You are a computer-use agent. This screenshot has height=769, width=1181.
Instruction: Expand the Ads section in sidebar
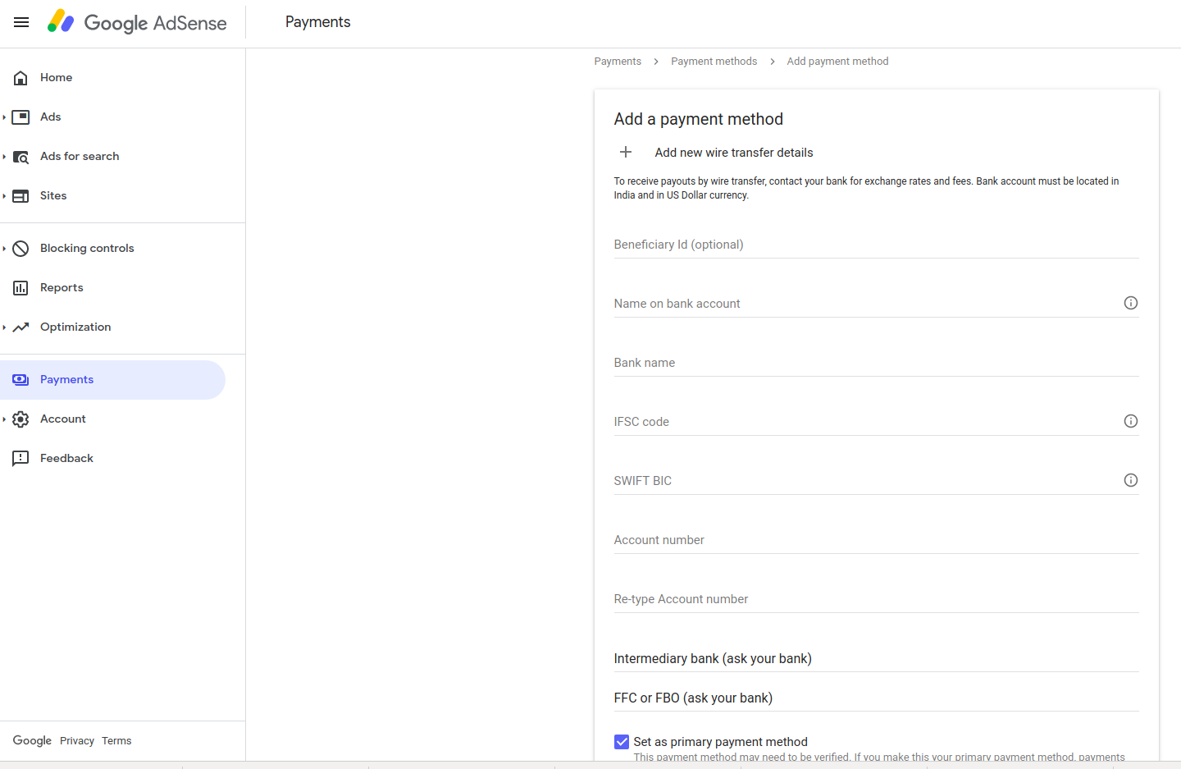6,117
